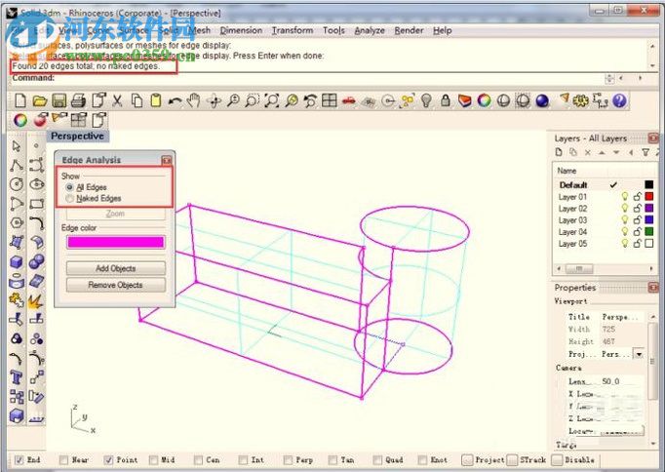Open the Edit Layers toolbar icon
This screenshot has width=665, height=472.
(x=465, y=100)
